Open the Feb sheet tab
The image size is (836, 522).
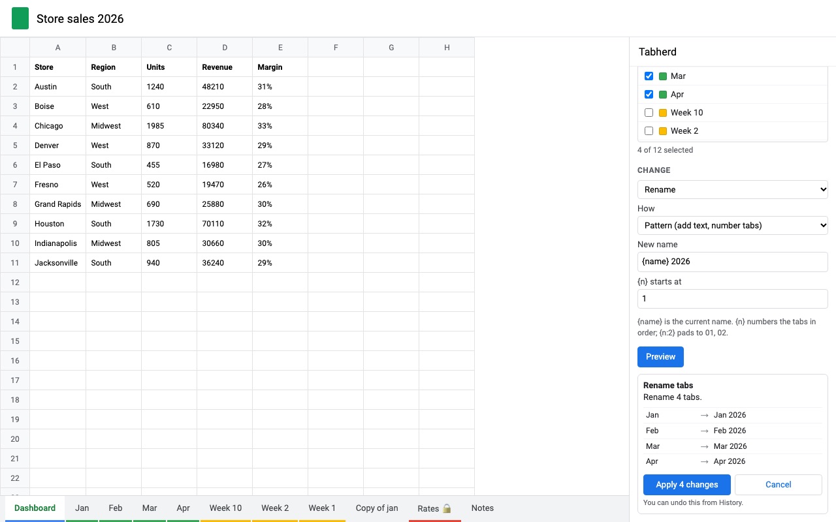tap(116, 508)
